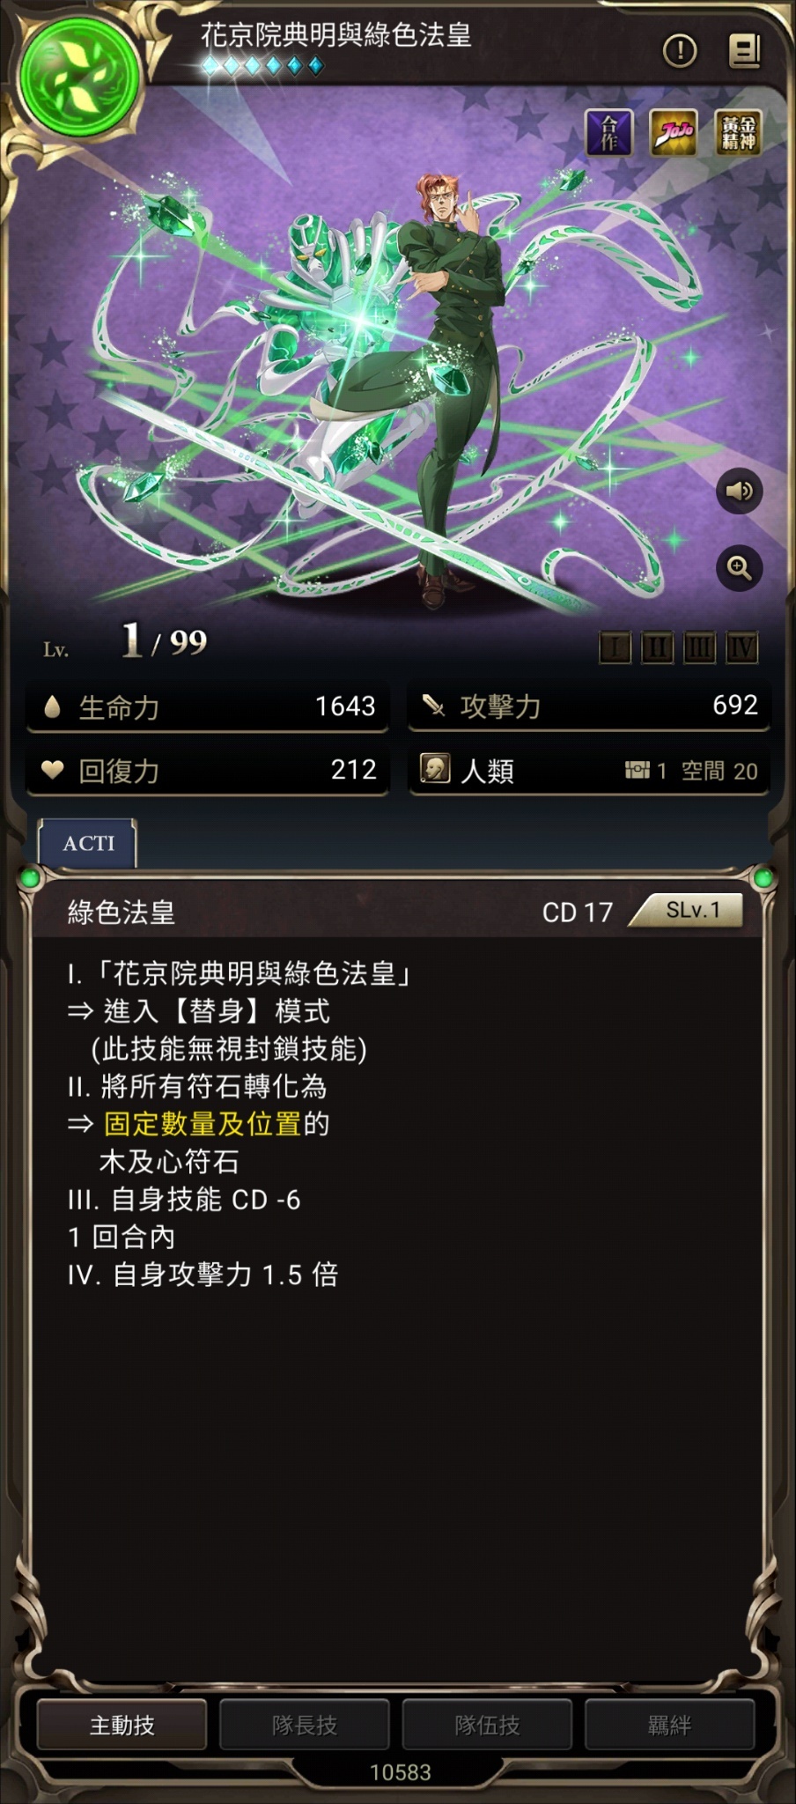This screenshot has height=1804, width=796.
Task: Tap the 黃金精神 badge
Action: click(739, 132)
